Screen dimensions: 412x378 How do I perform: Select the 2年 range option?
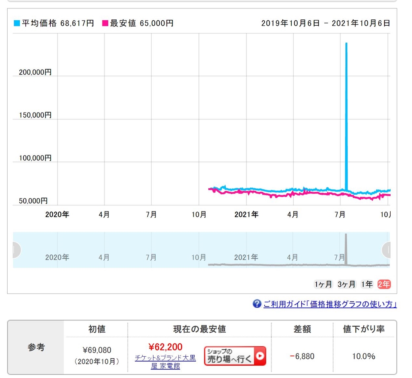(x=384, y=284)
